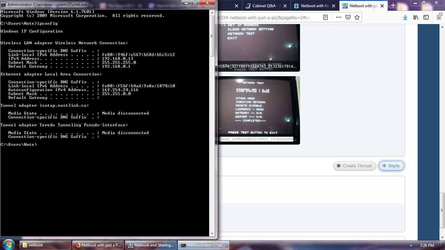445x250 pixels.
Task: Click Firefox page scrollbar up arrow
Action: (442, 27)
